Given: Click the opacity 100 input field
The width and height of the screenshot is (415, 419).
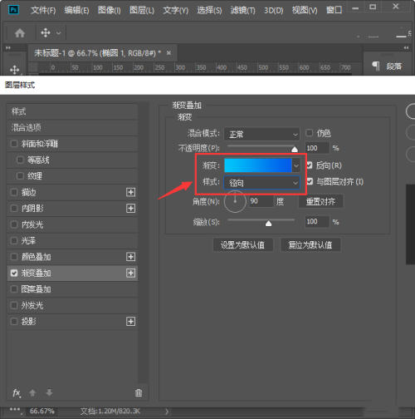Looking at the screenshot, I should pos(317,148).
